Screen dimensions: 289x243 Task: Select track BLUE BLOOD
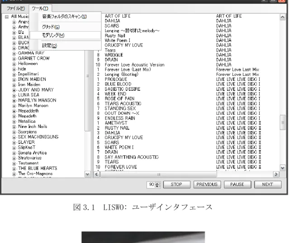point(118,84)
